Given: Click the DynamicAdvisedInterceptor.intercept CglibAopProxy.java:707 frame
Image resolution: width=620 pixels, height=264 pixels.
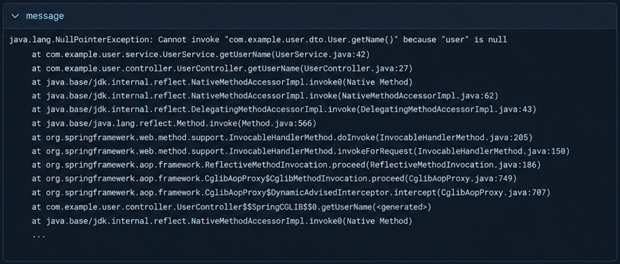Looking at the screenshot, I should [291, 193].
